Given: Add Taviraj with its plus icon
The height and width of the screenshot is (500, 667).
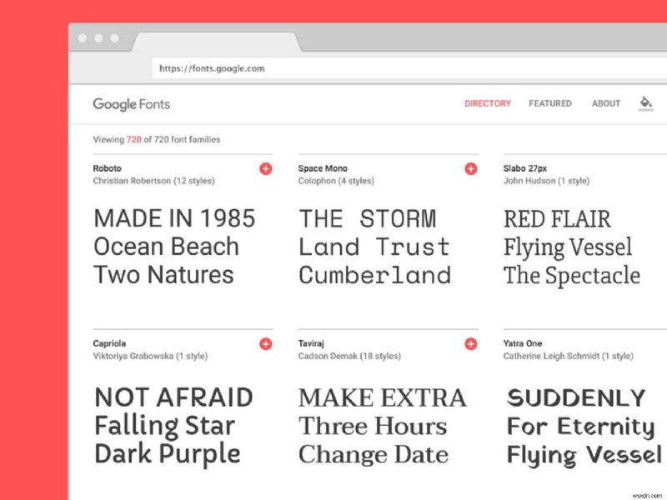Looking at the screenshot, I should 471,343.
